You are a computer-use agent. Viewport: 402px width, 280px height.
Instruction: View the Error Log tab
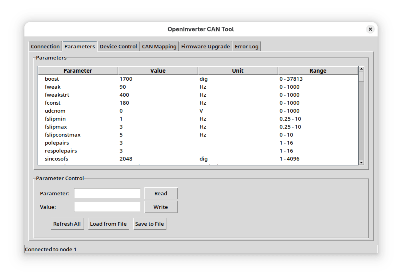(246, 46)
